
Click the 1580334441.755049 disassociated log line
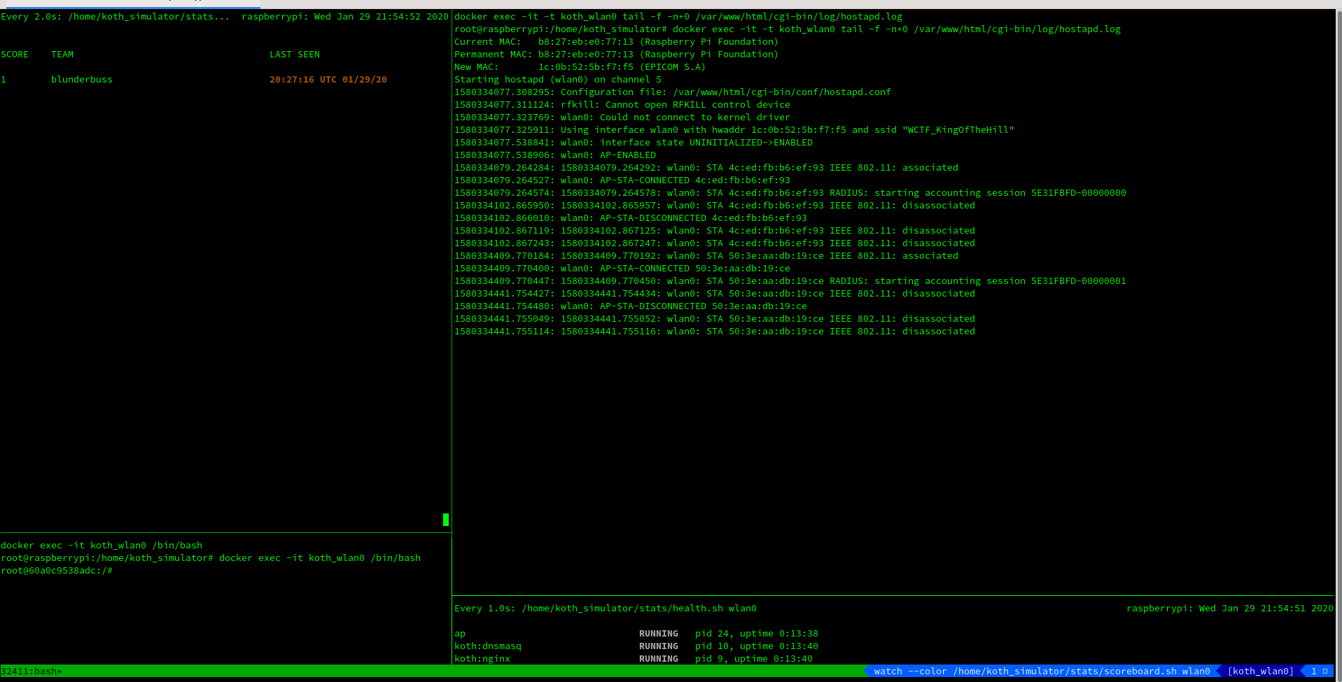715,319
